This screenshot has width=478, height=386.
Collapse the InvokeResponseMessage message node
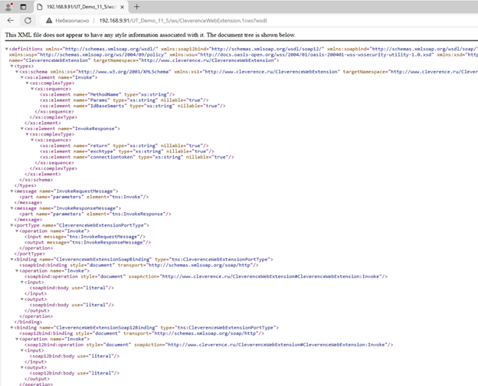point(11,208)
